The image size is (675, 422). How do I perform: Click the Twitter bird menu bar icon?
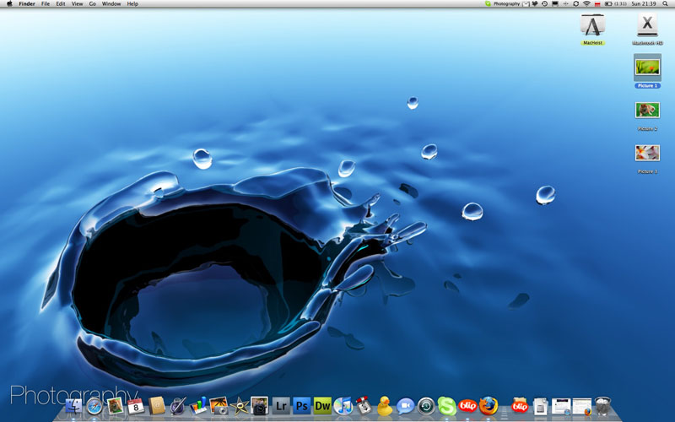click(535, 4)
